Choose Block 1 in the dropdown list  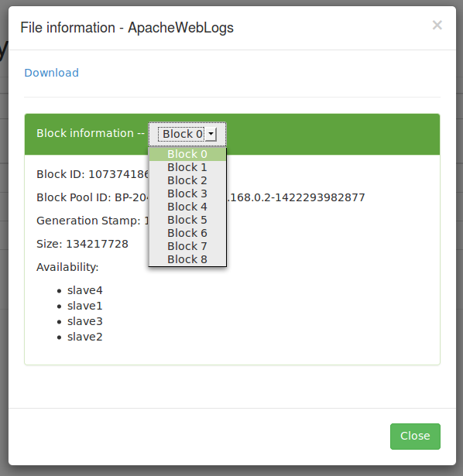click(187, 167)
